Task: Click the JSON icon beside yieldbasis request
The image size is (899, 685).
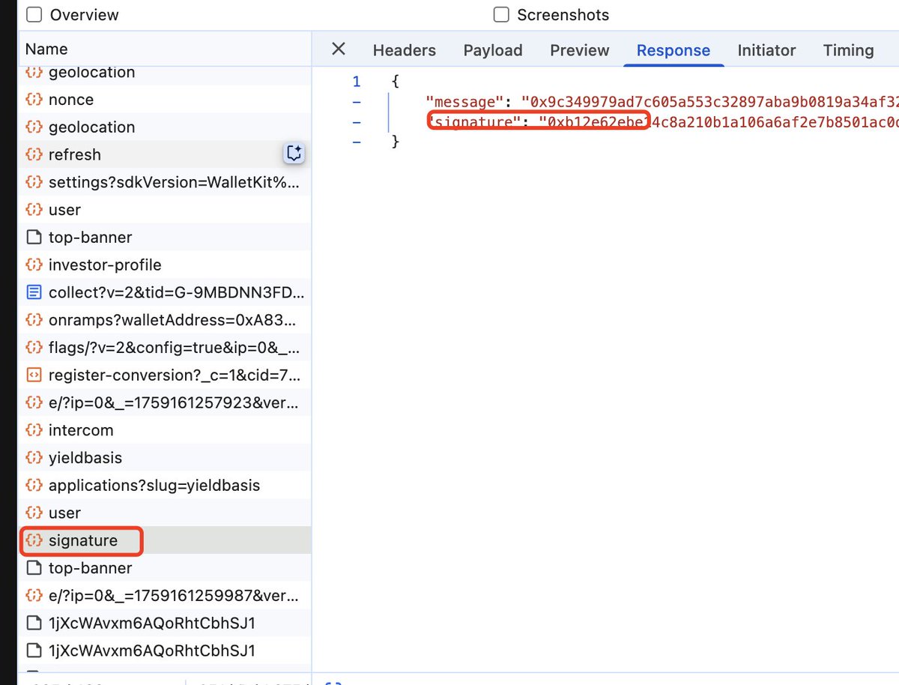Action: click(34, 458)
